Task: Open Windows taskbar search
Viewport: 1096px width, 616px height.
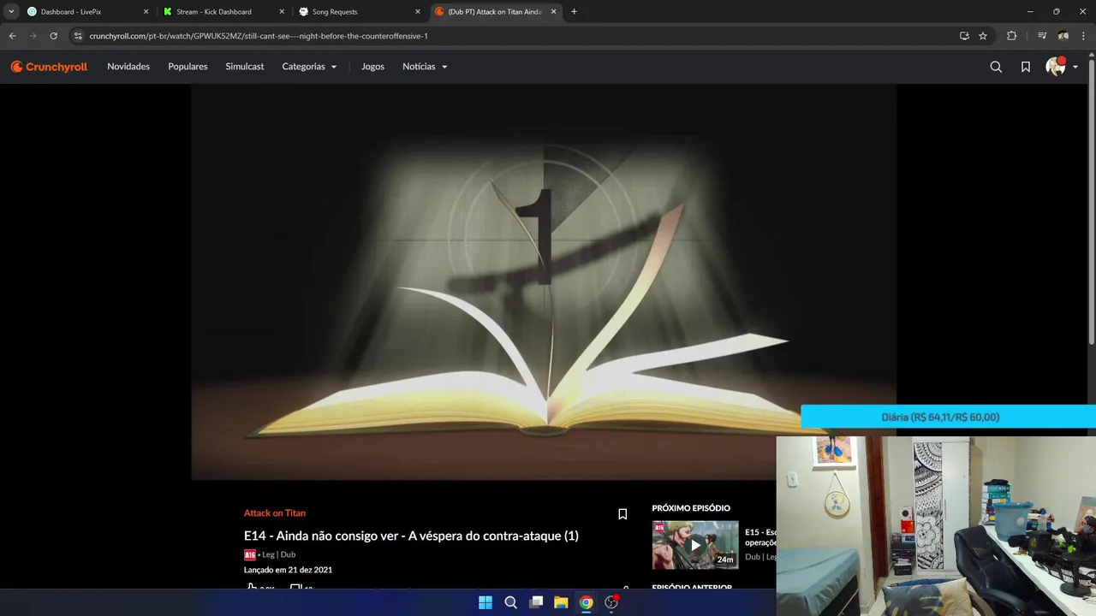Action: 510,602
